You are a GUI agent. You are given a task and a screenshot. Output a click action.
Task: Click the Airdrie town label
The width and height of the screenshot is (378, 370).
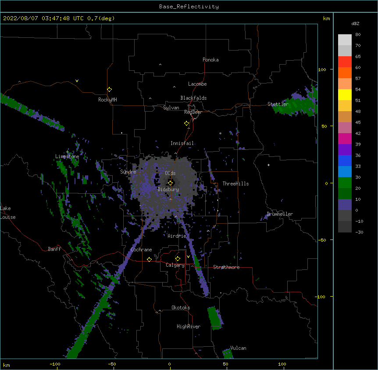(177, 236)
